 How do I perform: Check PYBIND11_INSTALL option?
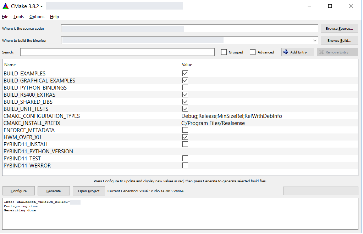point(185,144)
